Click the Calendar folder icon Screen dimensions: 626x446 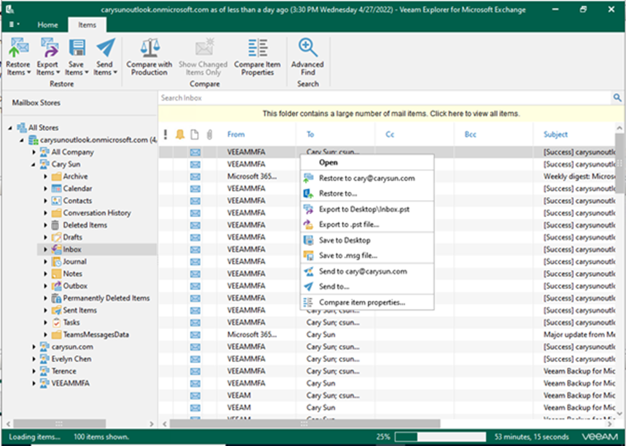tap(56, 189)
